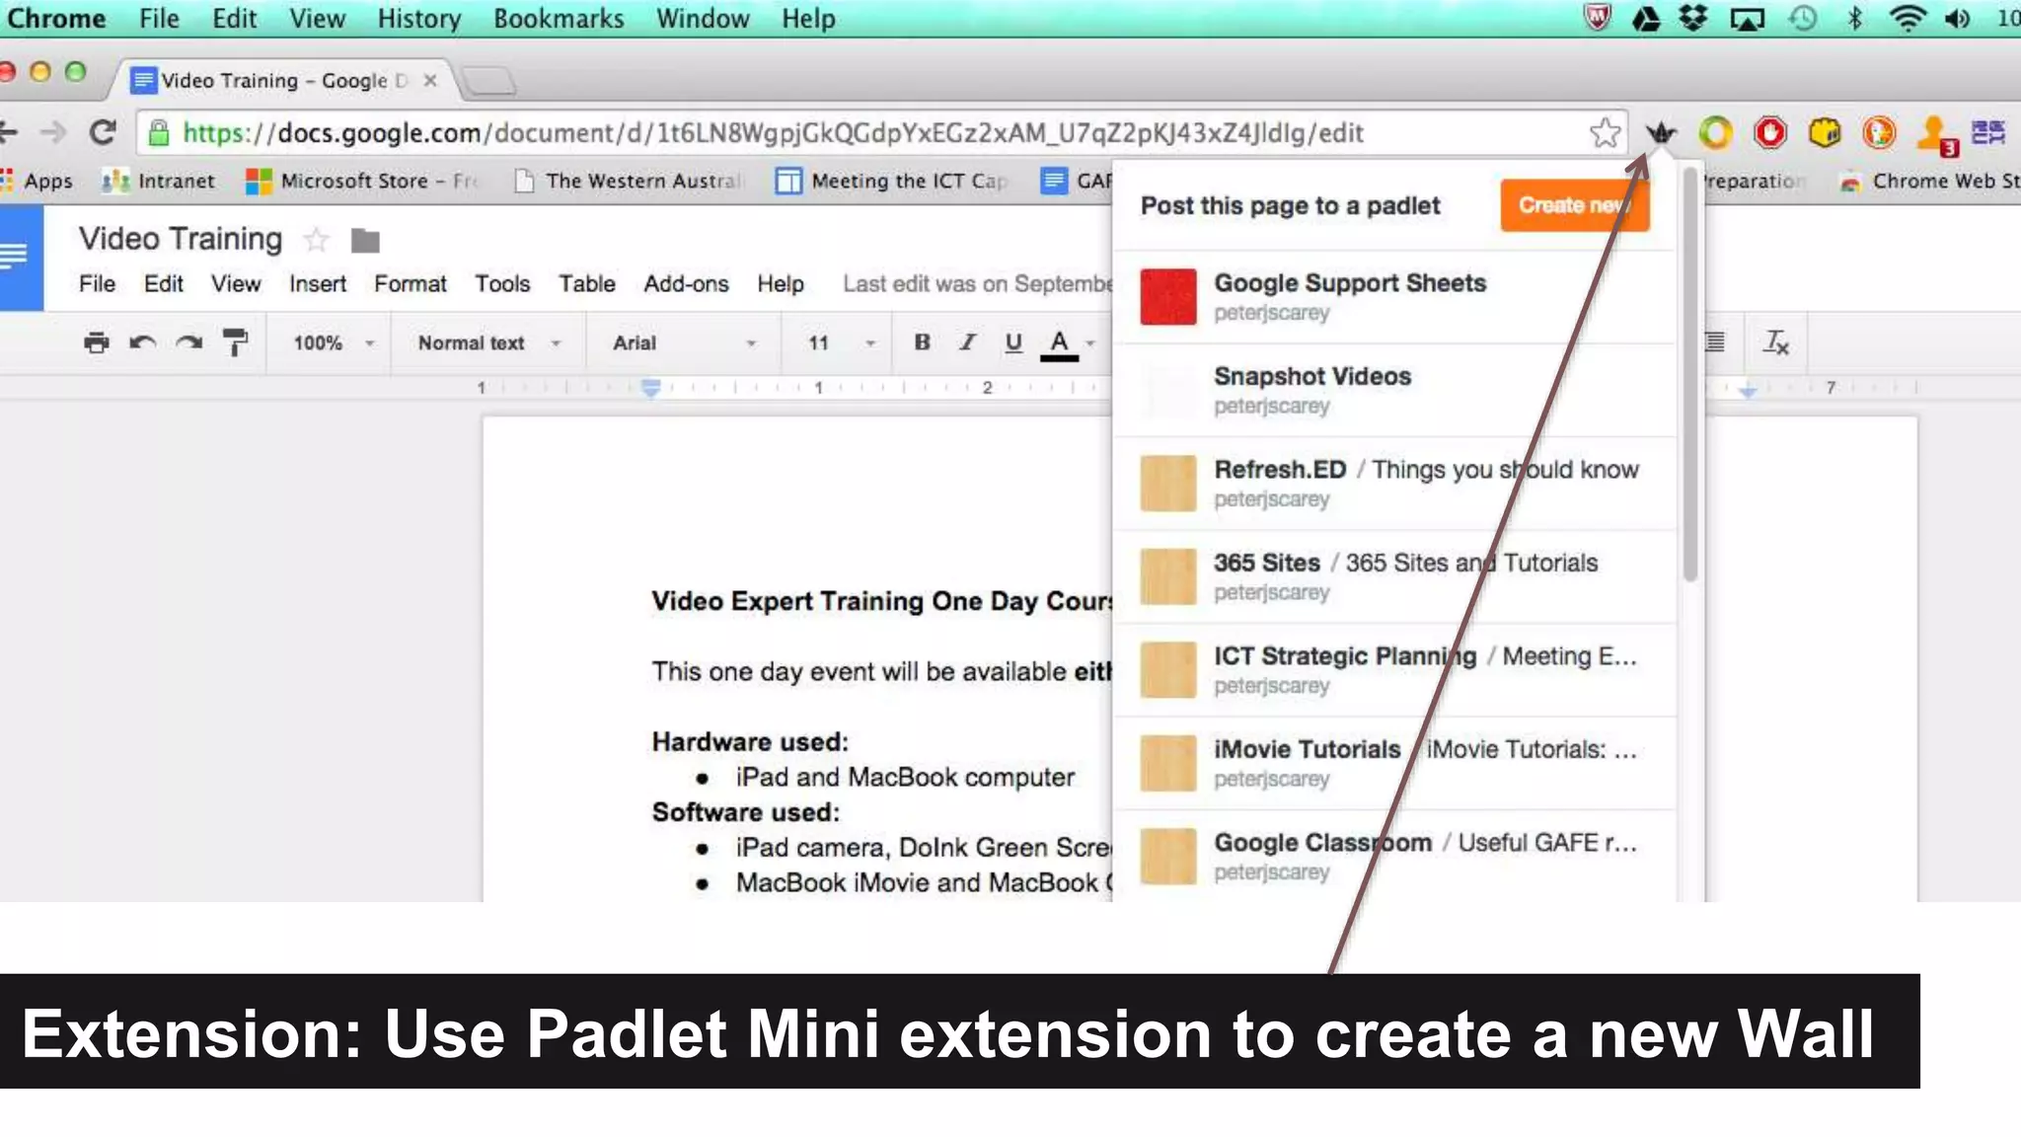Open Docs Tools menu
The image size is (2021, 1137).
coord(502,284)
